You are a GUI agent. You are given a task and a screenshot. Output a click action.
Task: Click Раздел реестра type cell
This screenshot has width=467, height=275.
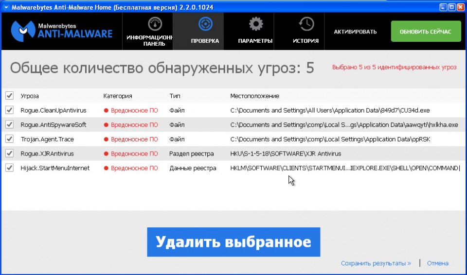(x=191, y=154)
